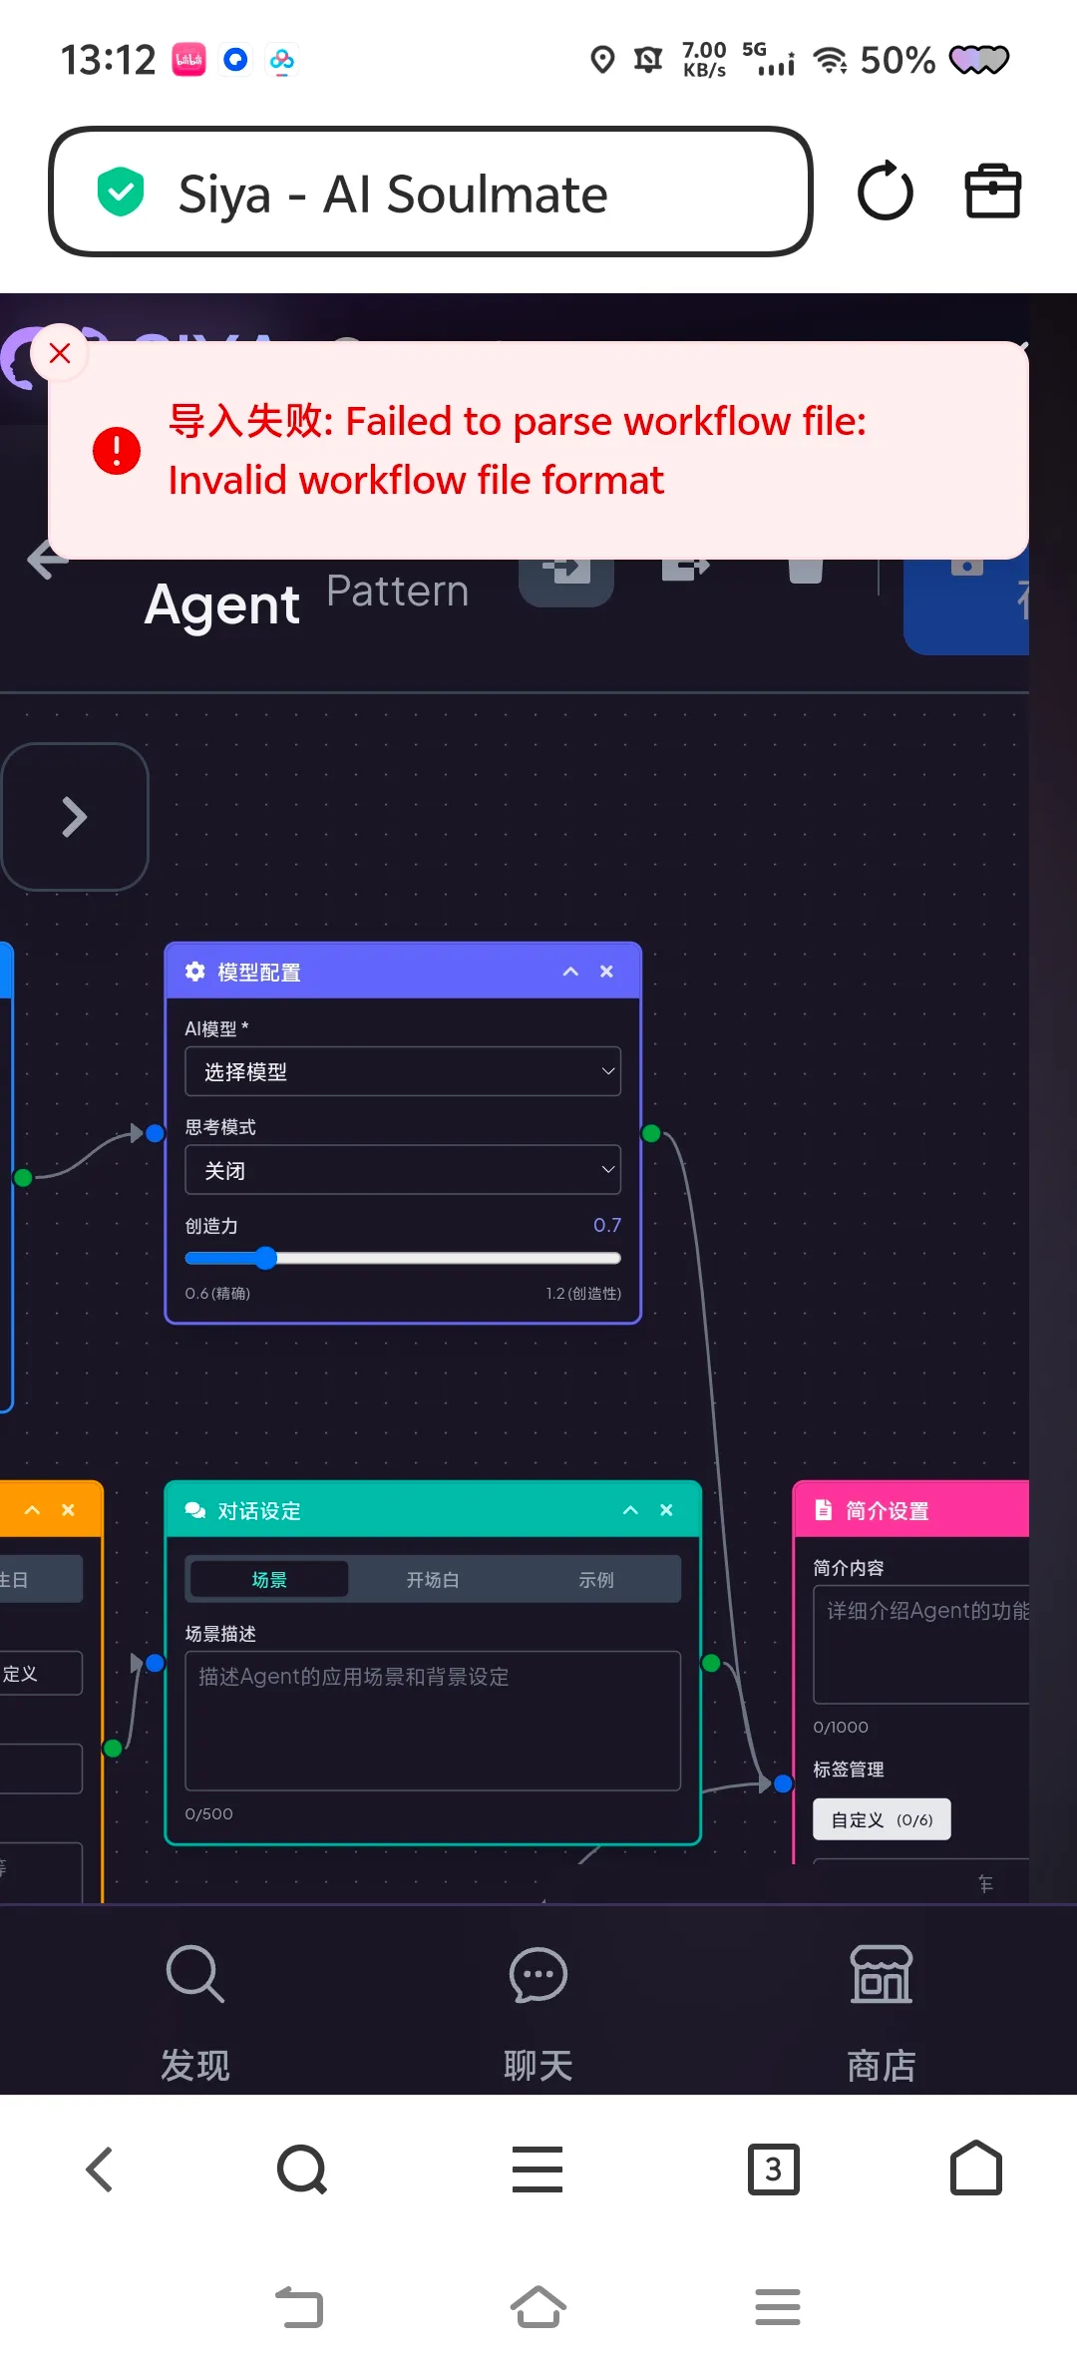Focus the 场景描述 text area
The width and height of the screenshot is (1077, 2370).
(x=433, y=1721)
